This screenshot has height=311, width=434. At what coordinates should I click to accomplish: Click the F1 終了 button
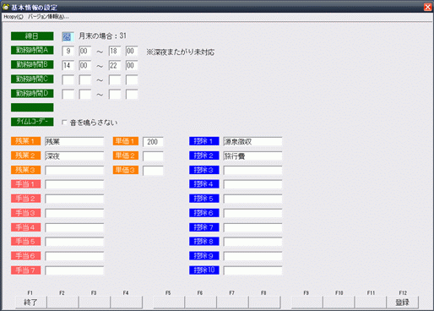(x=30, y=303)
